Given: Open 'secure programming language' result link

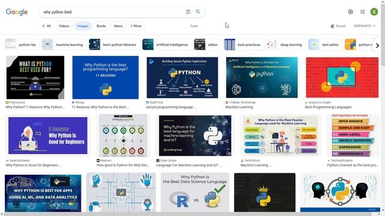Looking at the screenshot, I should 171,107.
